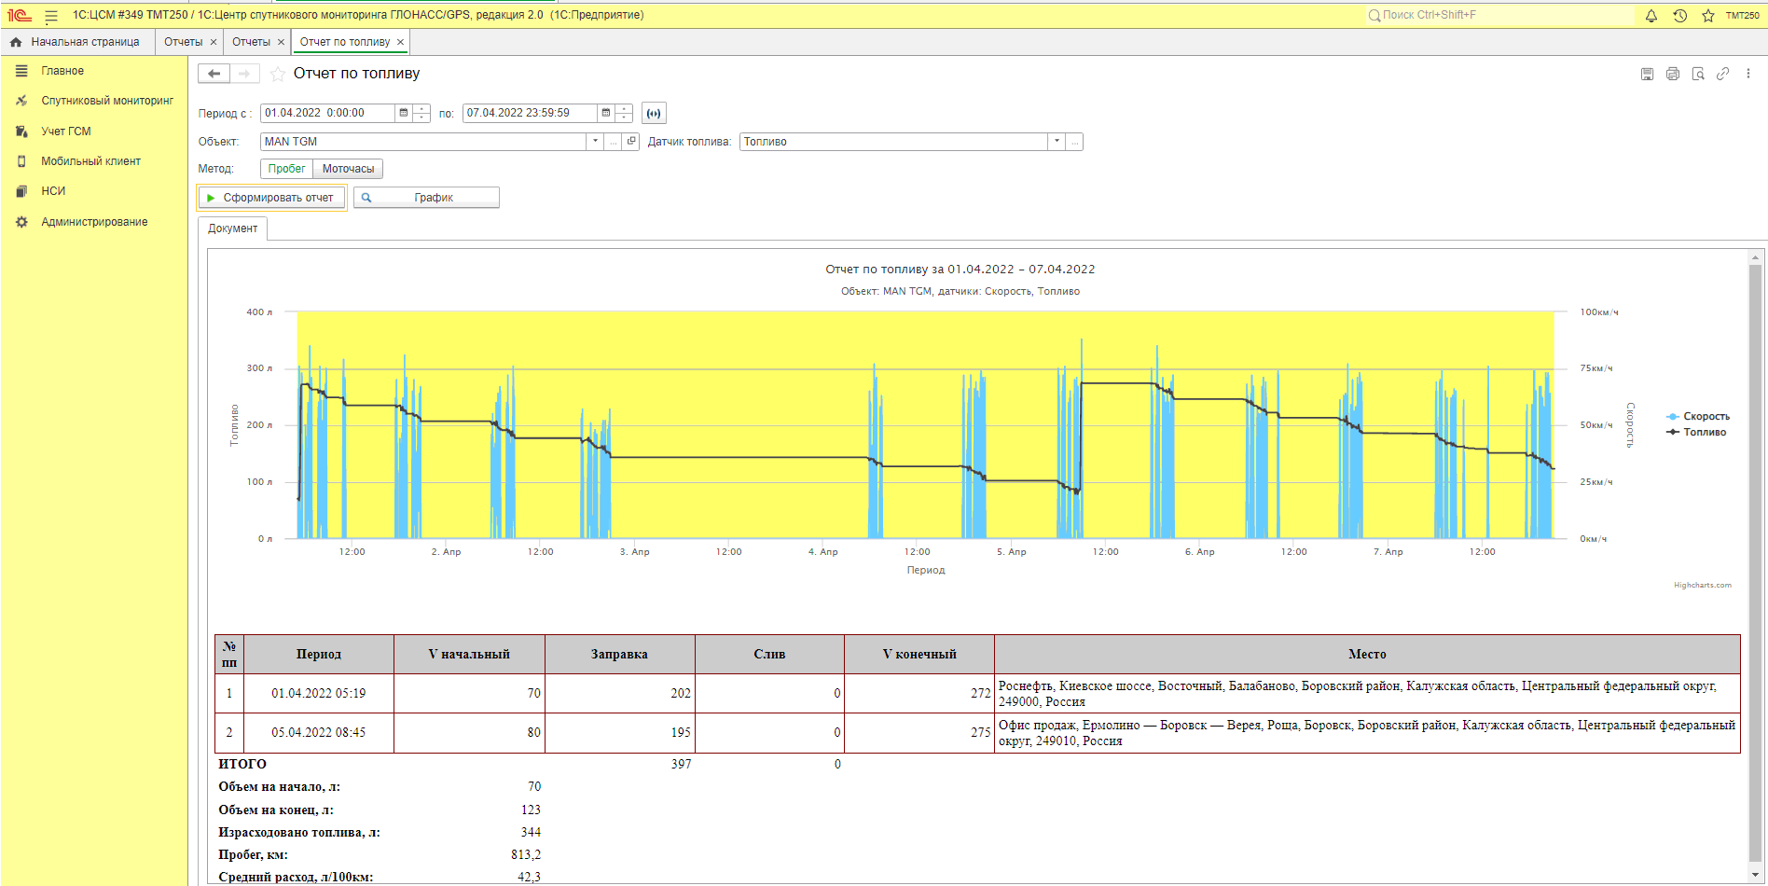Open calendar for period start date
Viewport: 1768px width, 886px height.
(x=404, y=113)
